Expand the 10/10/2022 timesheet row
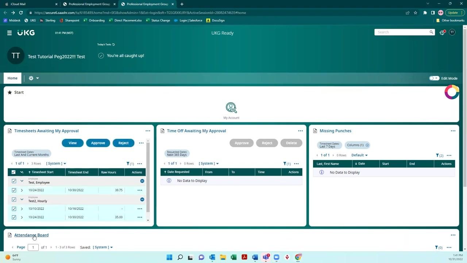This screenshot has height=263, width=467. point(22,209)
